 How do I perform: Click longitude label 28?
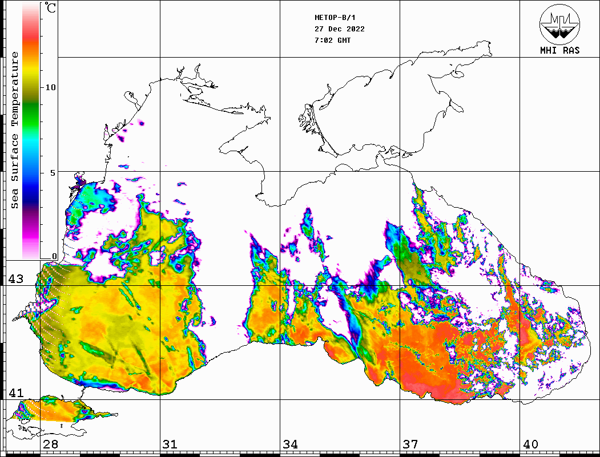pos(50,444)
